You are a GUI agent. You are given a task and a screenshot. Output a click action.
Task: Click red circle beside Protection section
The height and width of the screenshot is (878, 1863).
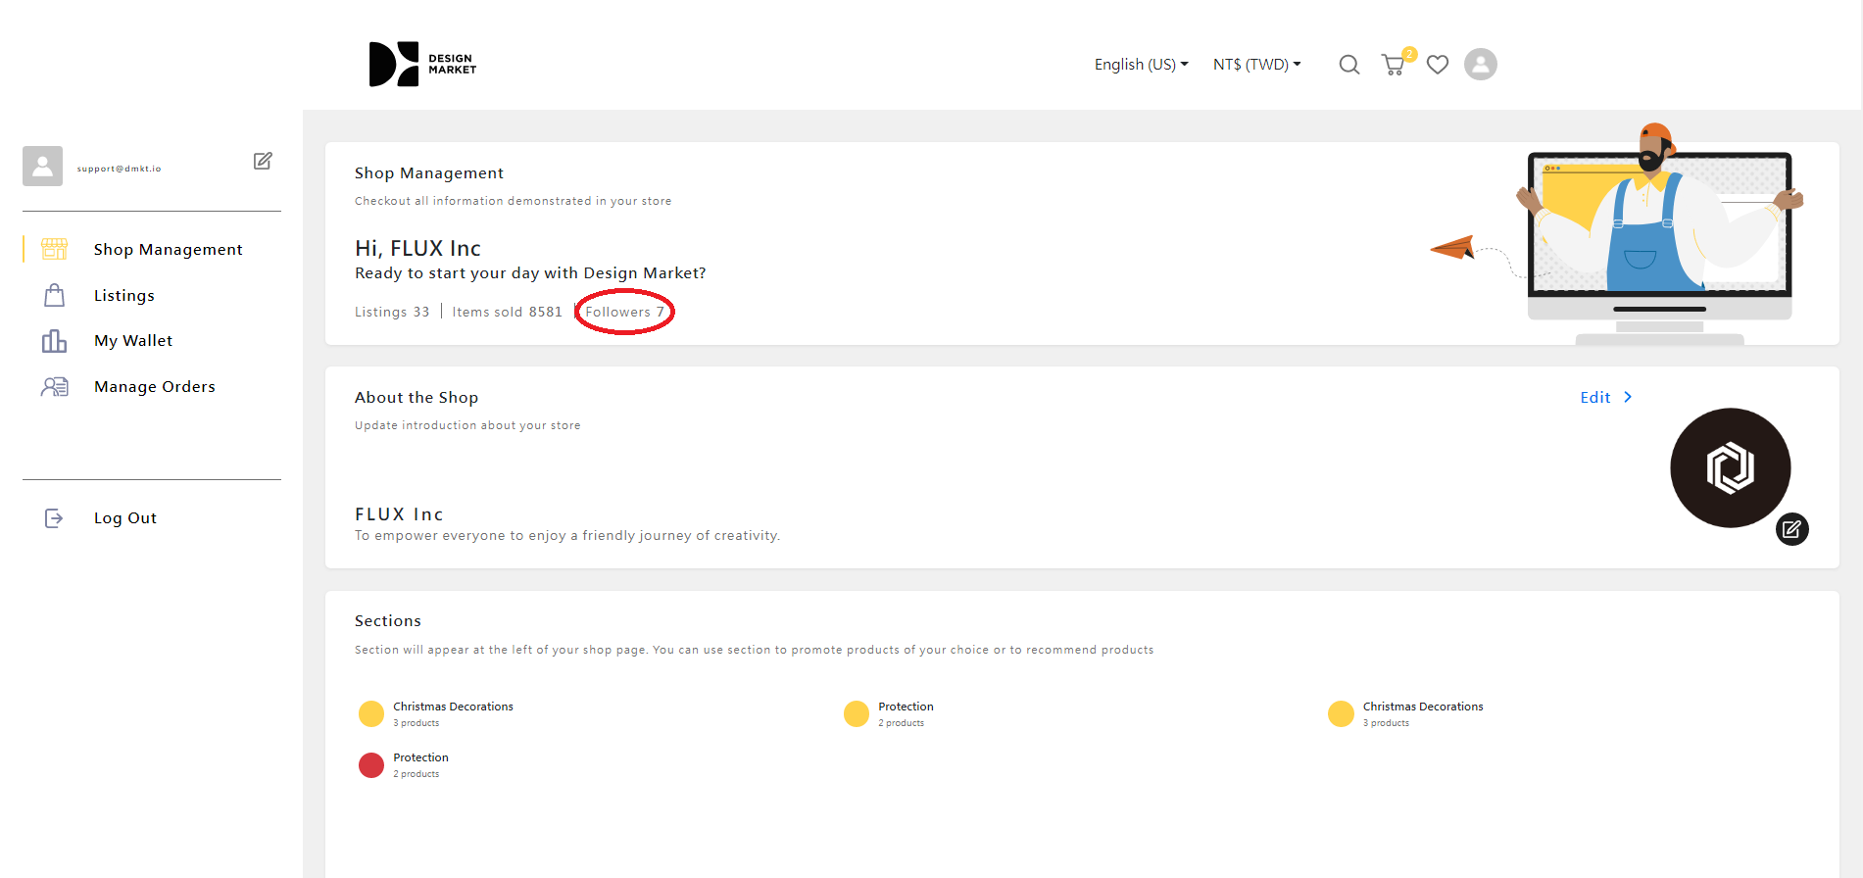pos(371,765)
